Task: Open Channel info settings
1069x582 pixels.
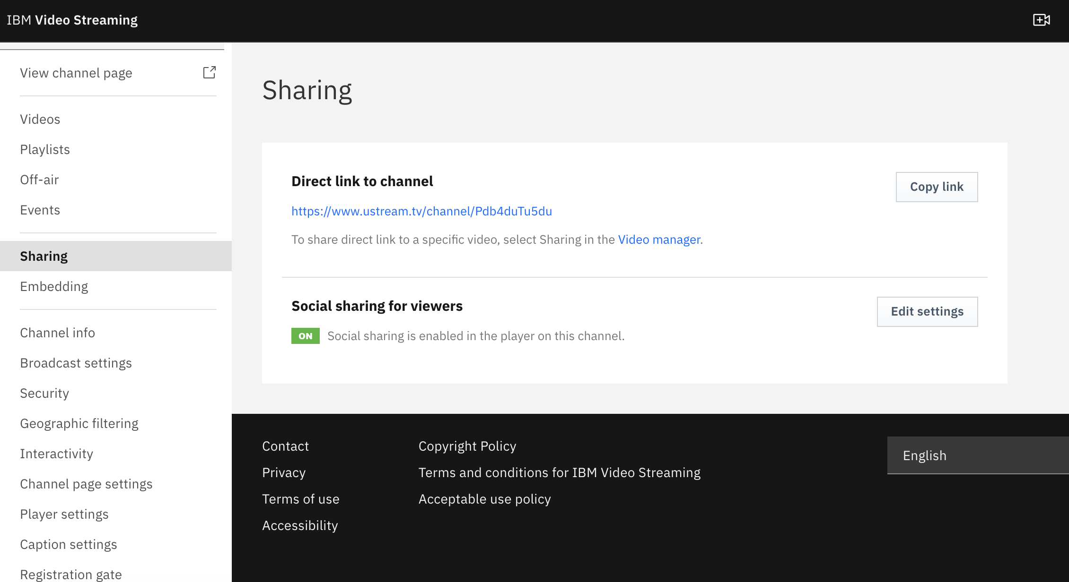Action: (58, 333)
